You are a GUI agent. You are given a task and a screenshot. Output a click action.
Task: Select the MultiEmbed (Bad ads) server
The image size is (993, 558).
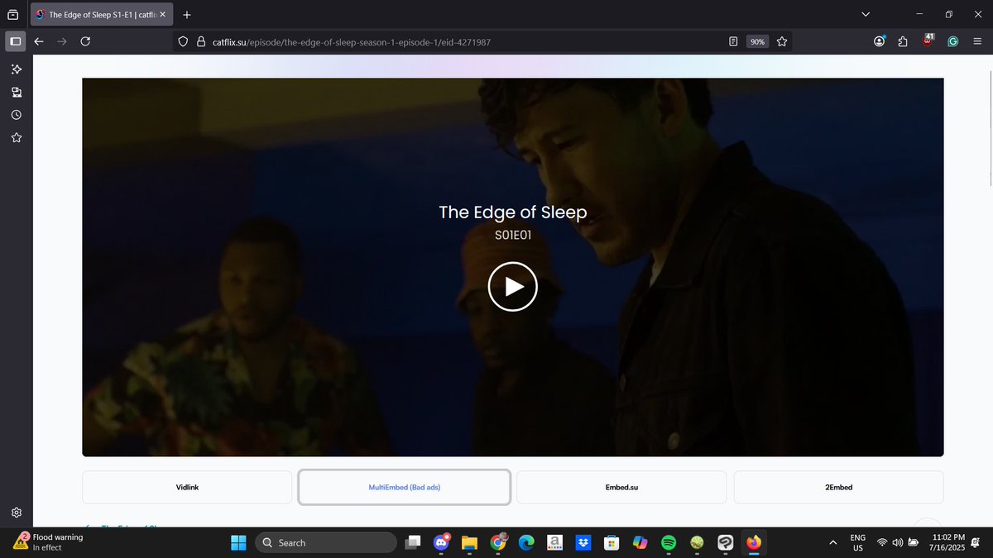pos(404,487)
